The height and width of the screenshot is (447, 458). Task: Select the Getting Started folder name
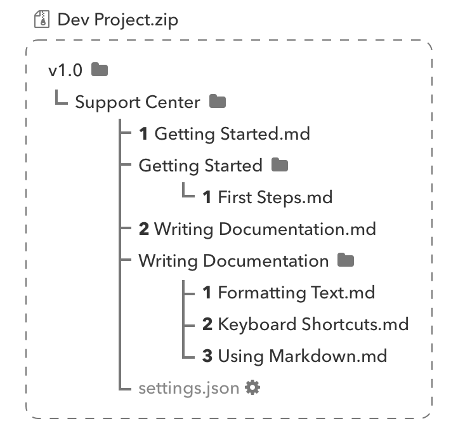tap(200, 166)
